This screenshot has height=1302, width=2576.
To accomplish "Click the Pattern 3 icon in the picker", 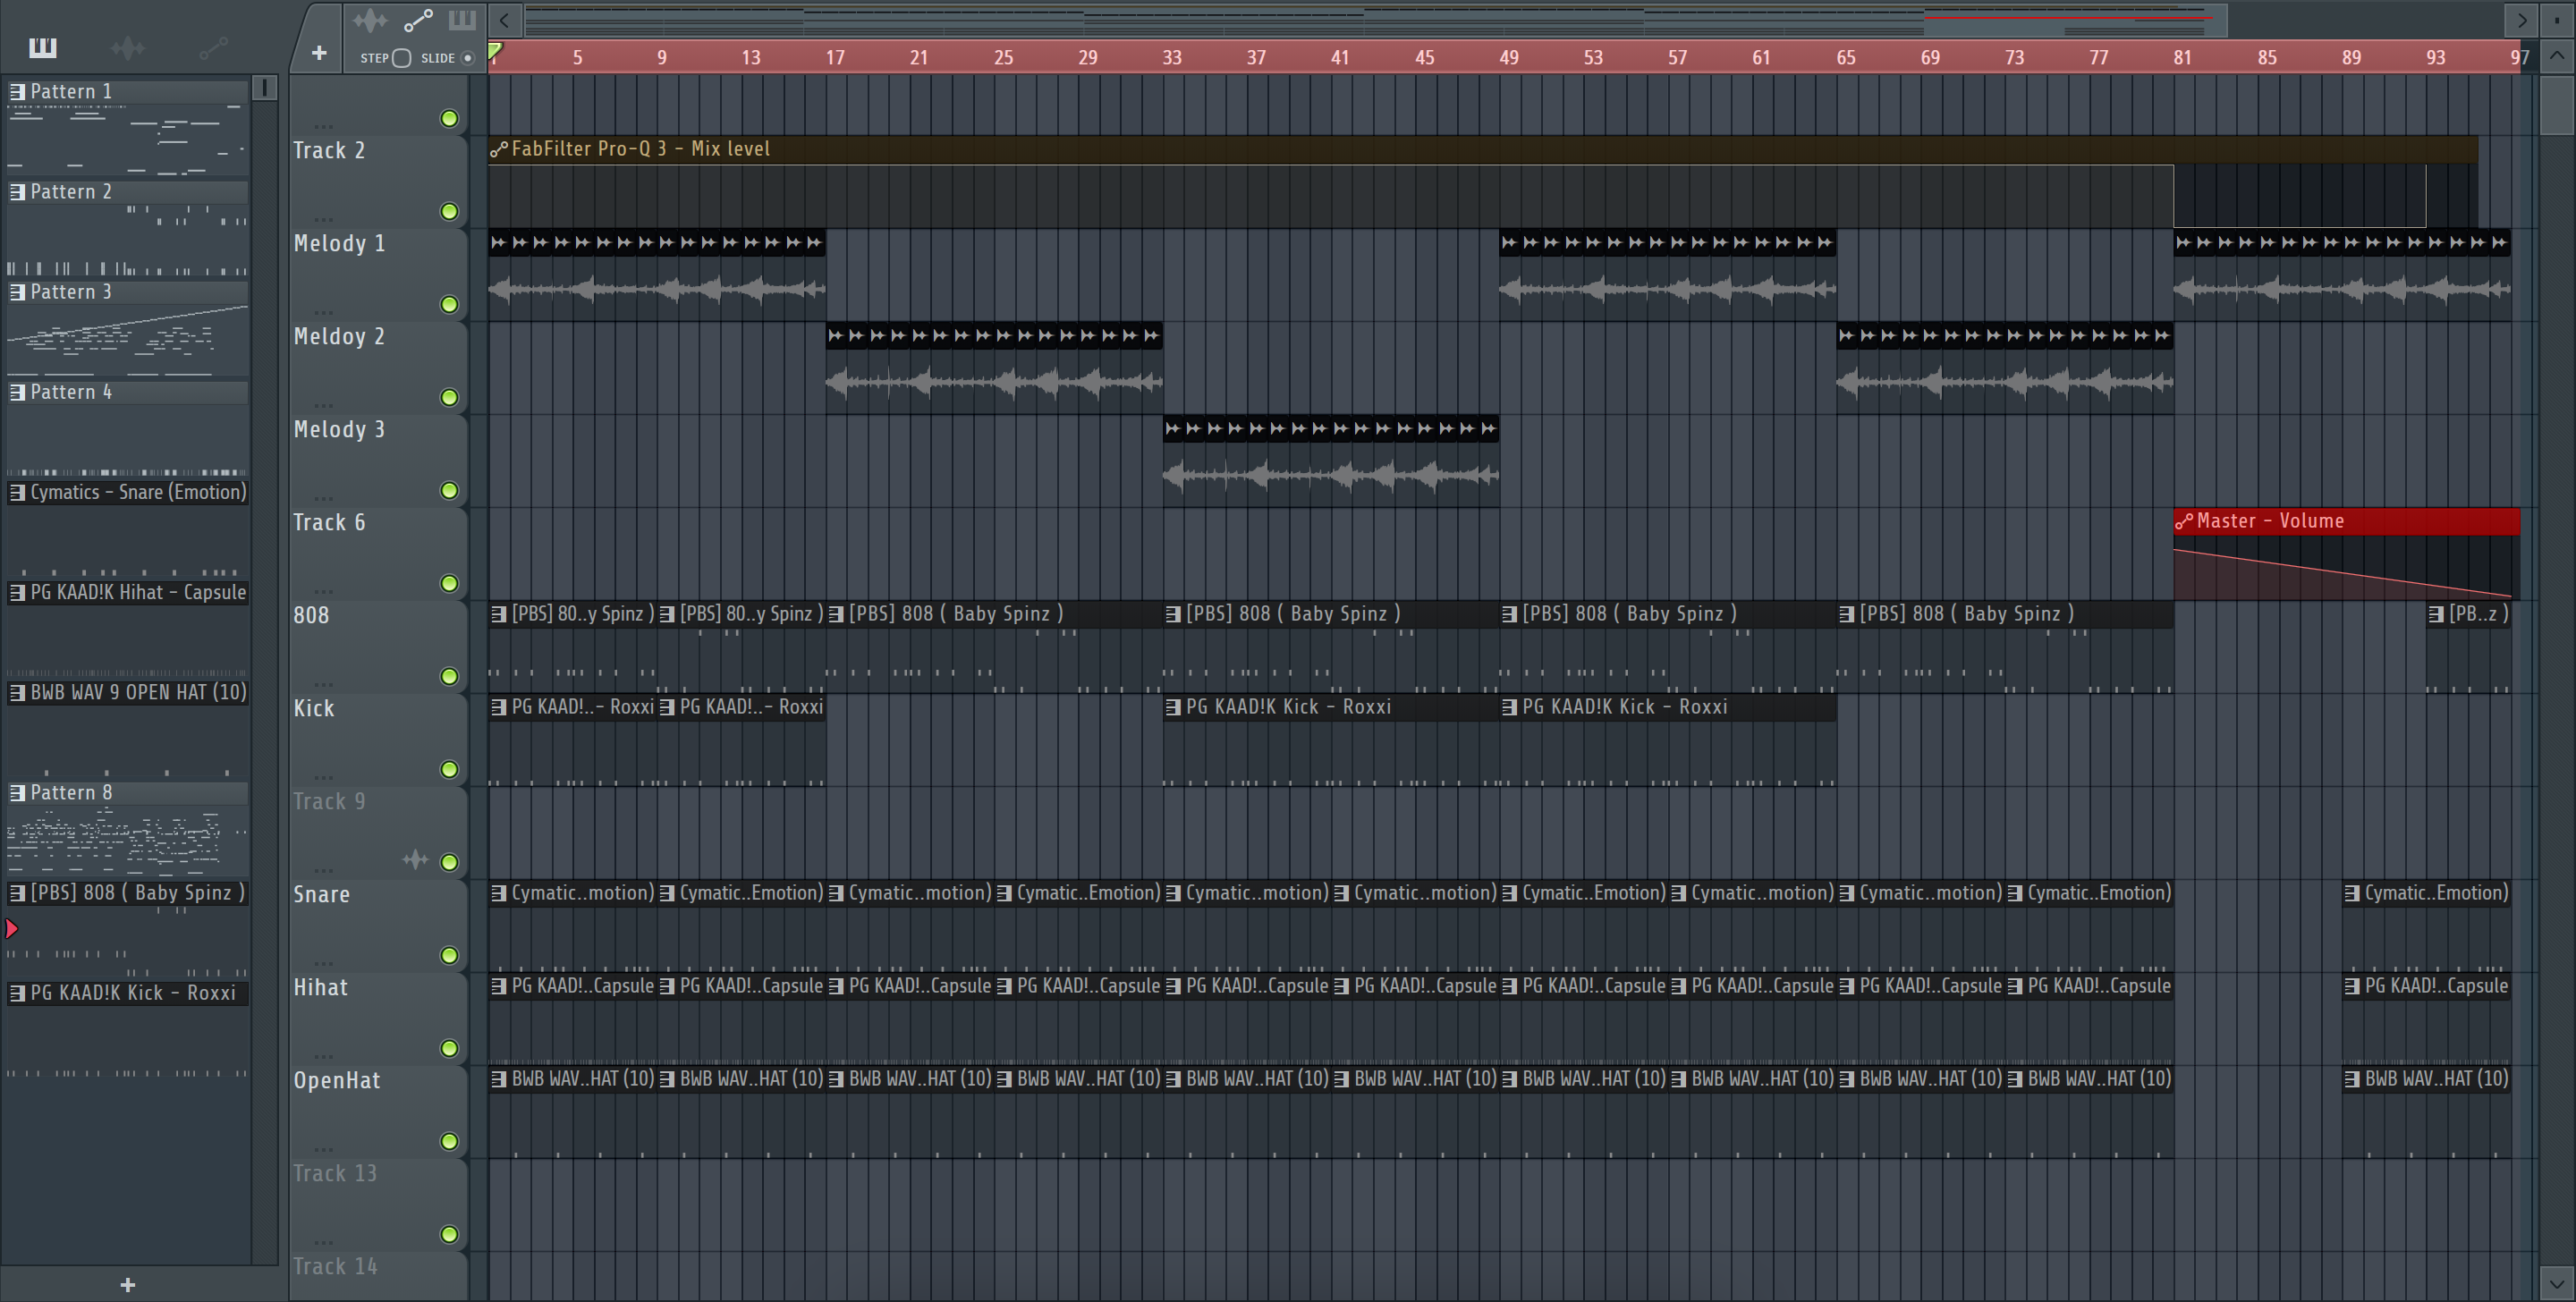I will click(x=17, y=291).
